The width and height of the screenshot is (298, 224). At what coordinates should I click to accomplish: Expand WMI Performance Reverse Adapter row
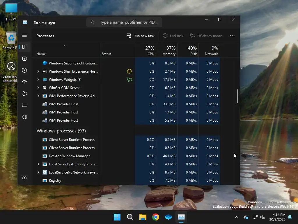tap(38, 96)
